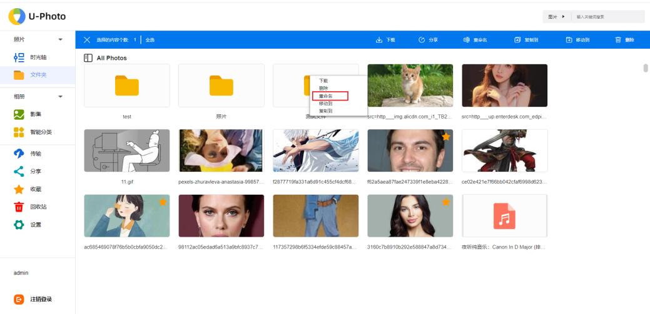Open 智能分类 smart classification
Screen dimensions: 650x314
40,132
